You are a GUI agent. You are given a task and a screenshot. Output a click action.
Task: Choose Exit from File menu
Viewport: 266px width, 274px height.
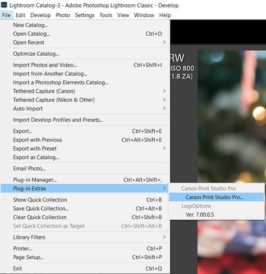pyautogui.click(x=85, y=269)
